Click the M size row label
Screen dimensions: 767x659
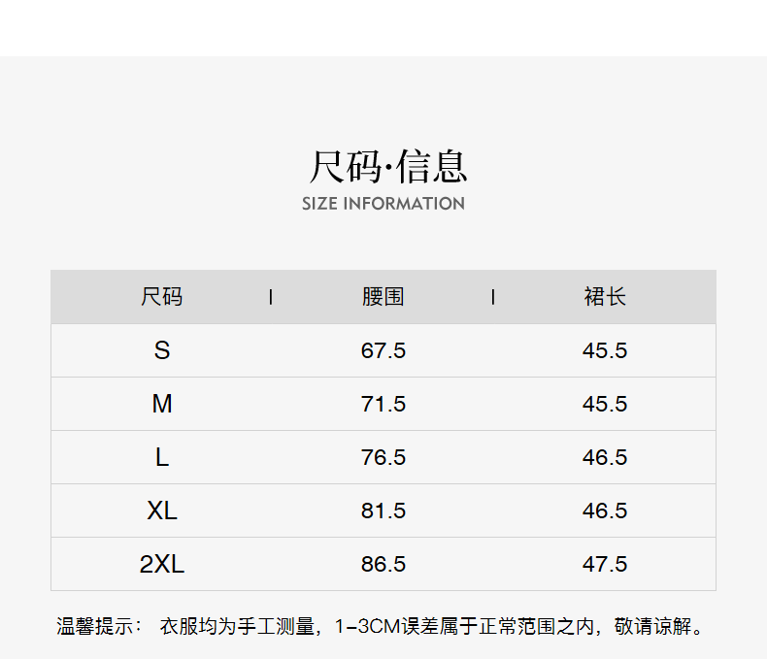coord(161,404)
